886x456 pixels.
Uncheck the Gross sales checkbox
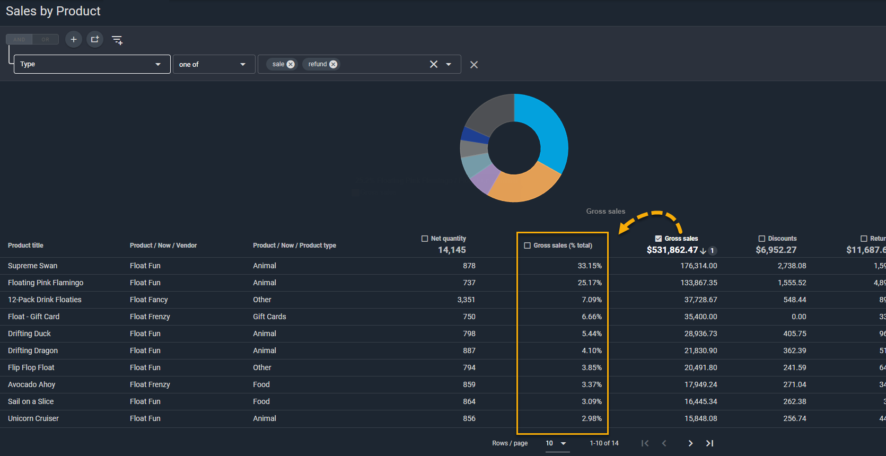point(659,239)
